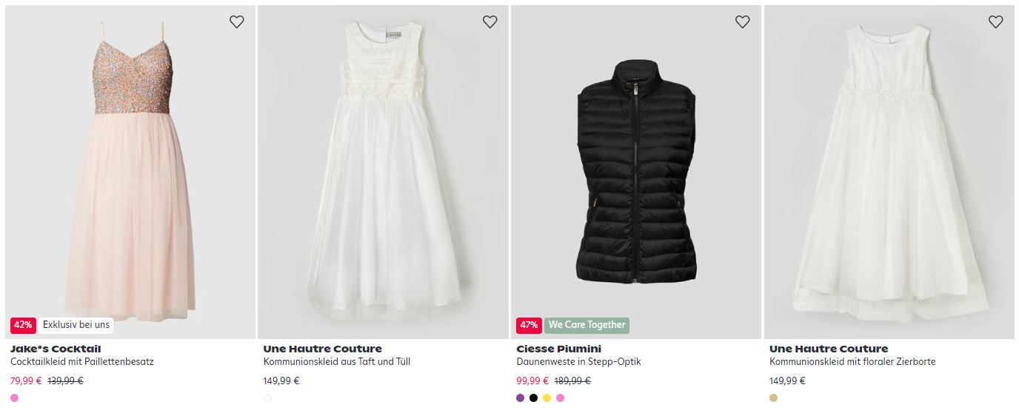Open the pink sequin cocktail dress image
The width and height of the screenshot is (1019, 419).
(x=130, y=172)
